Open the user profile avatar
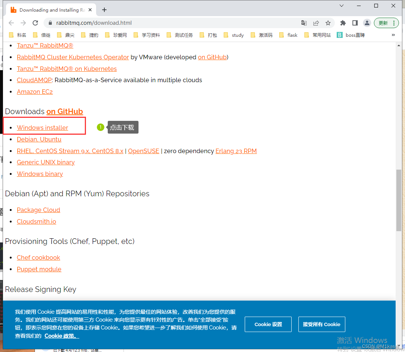405x352 pixels. [x=367, y=23]
